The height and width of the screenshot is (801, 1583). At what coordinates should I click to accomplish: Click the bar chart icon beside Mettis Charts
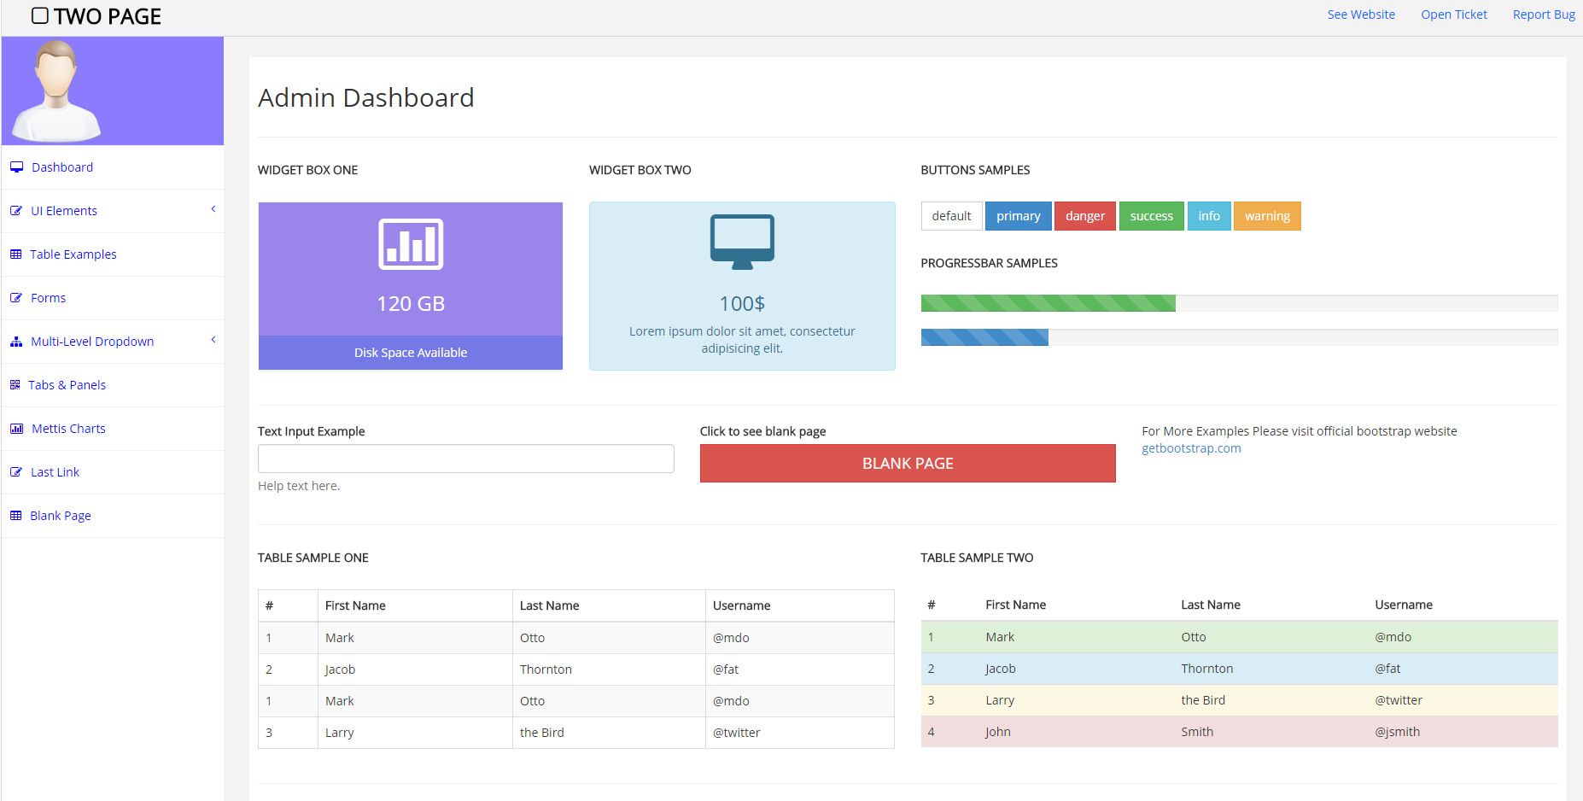coord(16,429)
